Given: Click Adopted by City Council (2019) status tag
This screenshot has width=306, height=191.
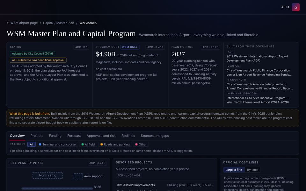Looking at the screenshot, I should pyautogui.click(x=33, y=53).
